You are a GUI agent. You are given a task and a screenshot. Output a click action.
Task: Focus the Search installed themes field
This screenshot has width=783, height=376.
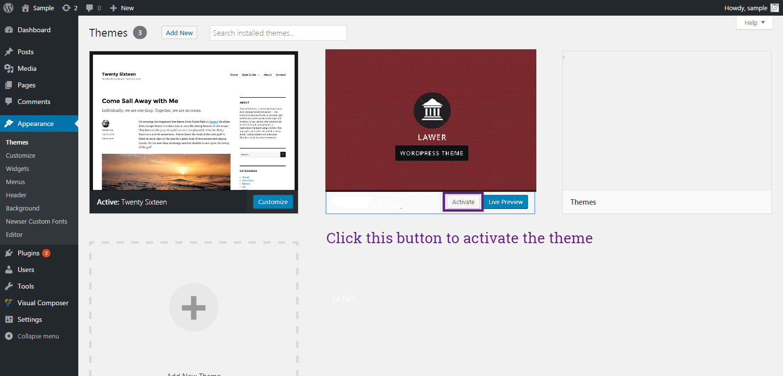pos(278,33)
